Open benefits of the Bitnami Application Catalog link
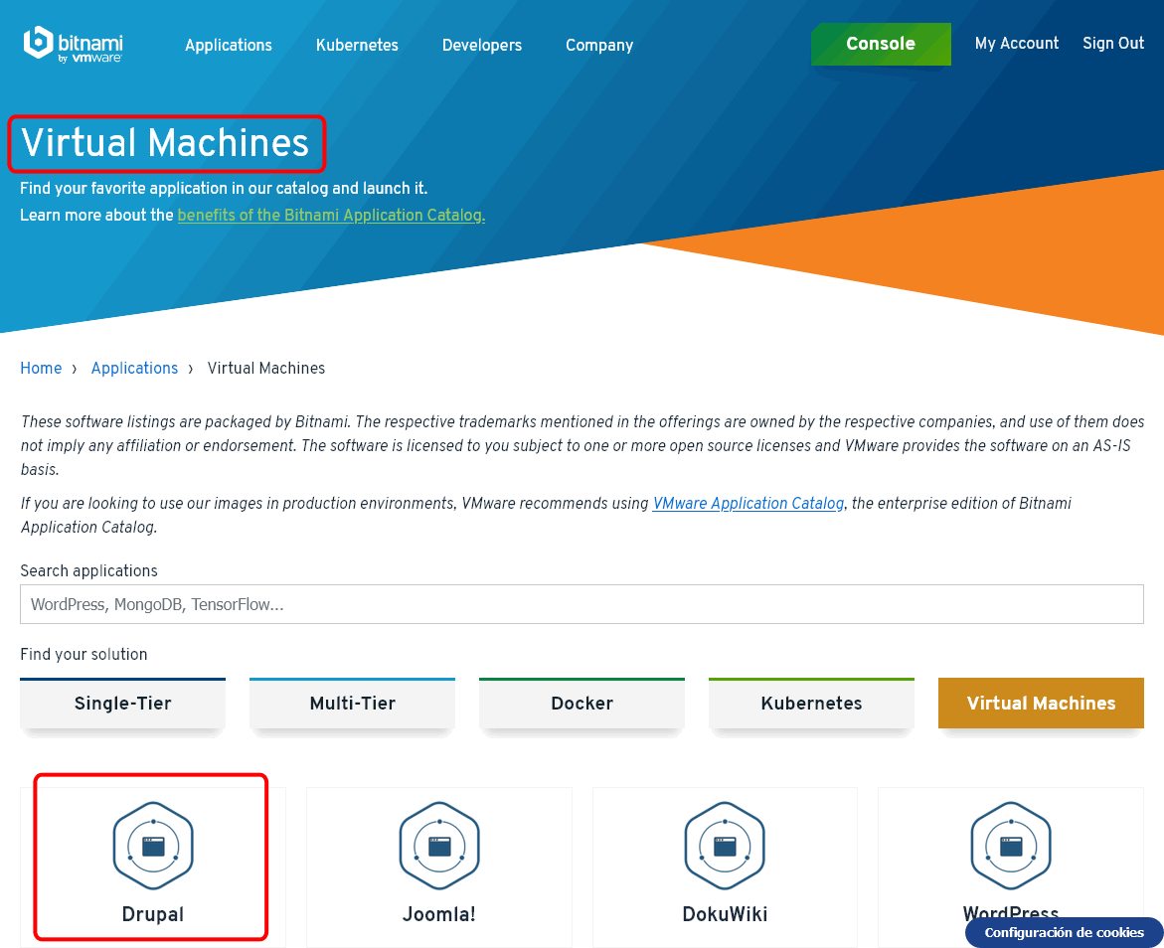1164x948 pixels. pos(331,216)
